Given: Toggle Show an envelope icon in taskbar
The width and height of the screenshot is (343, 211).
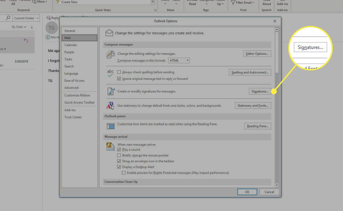Looking at the screenshot, I should [119, 161].
